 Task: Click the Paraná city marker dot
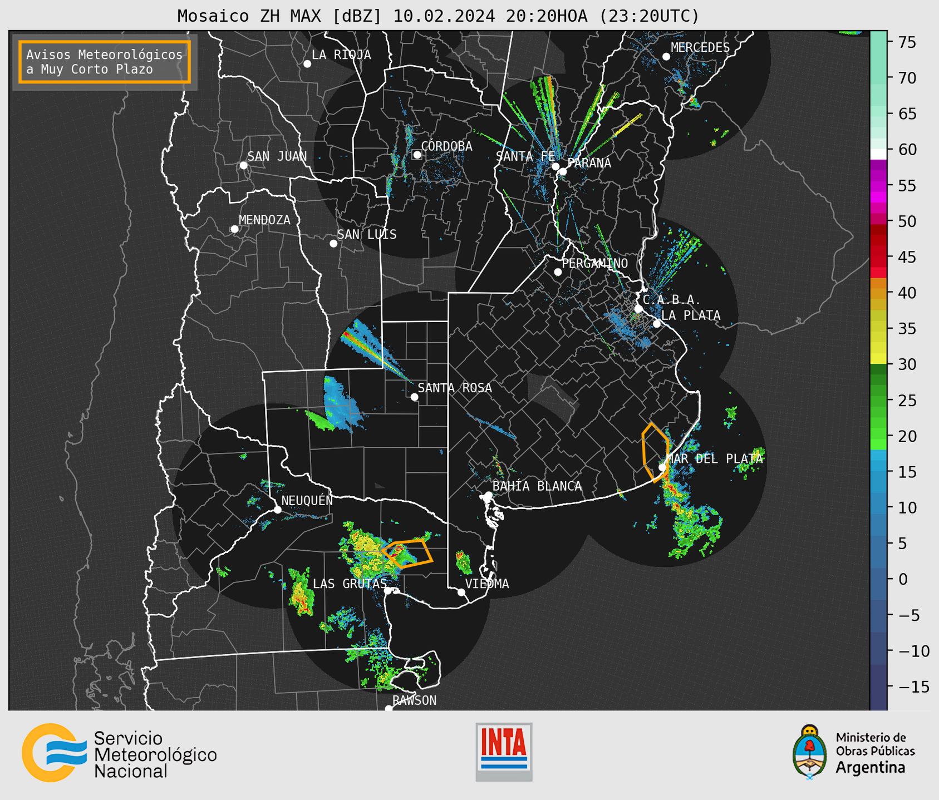tap(563, 171)
